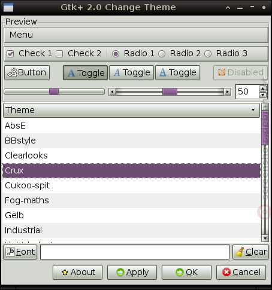Click the bold A icon on pressed Toggle
272x290 pixels.
(71, 73)
